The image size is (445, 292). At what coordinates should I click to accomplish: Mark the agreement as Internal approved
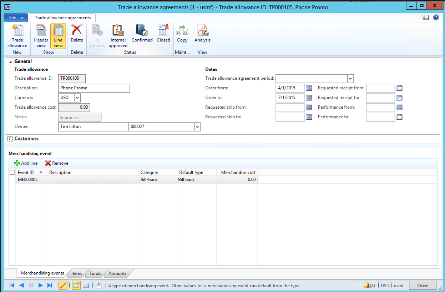[x=118, y=36]
